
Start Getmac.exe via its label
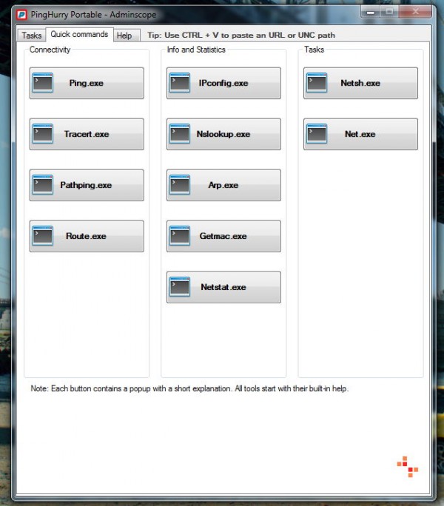(223, 236)
